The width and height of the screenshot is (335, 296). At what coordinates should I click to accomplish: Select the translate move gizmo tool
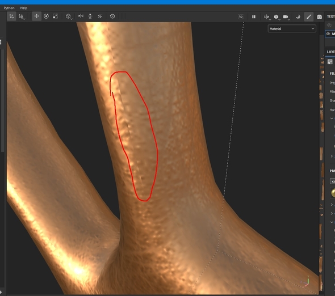click(x=36, y=16)
